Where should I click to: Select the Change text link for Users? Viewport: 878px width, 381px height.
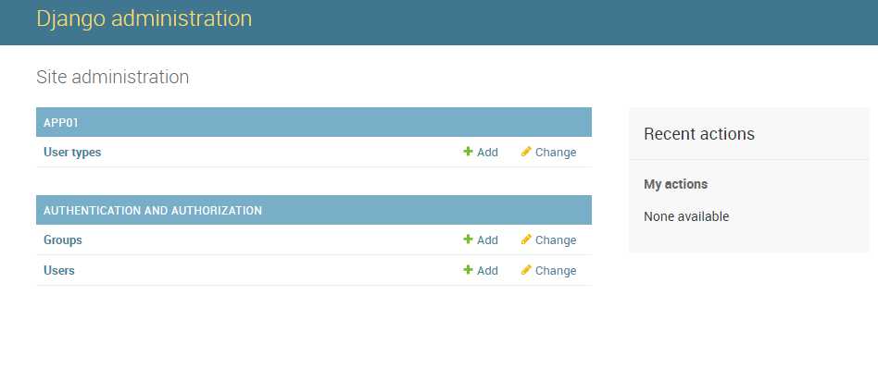pyautogui.click(x=556, y=270)
